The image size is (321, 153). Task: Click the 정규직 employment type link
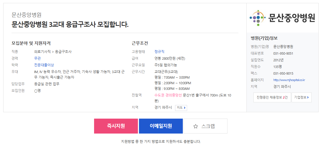[159, 52]
